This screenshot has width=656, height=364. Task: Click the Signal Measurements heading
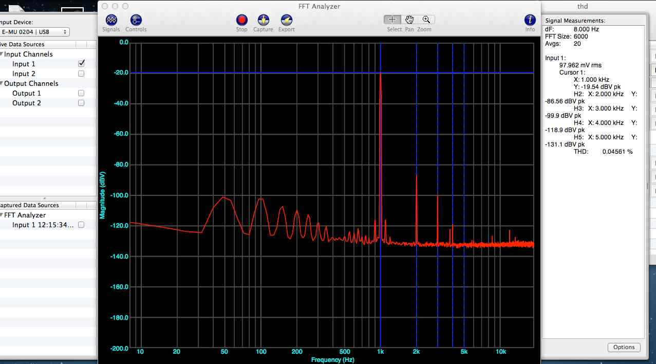pos(575,21)
